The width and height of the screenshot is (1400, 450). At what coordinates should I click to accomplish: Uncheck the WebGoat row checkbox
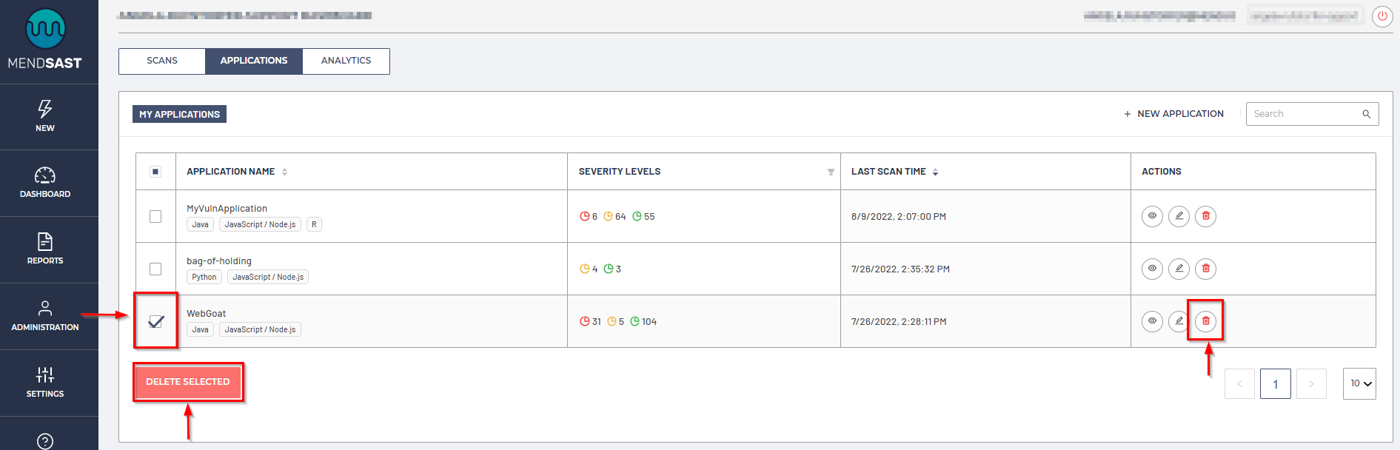(x=155, y=321)
